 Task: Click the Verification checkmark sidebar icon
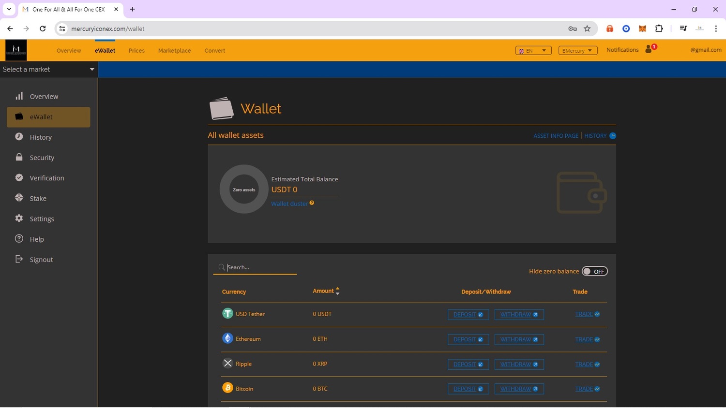[19, 177]
